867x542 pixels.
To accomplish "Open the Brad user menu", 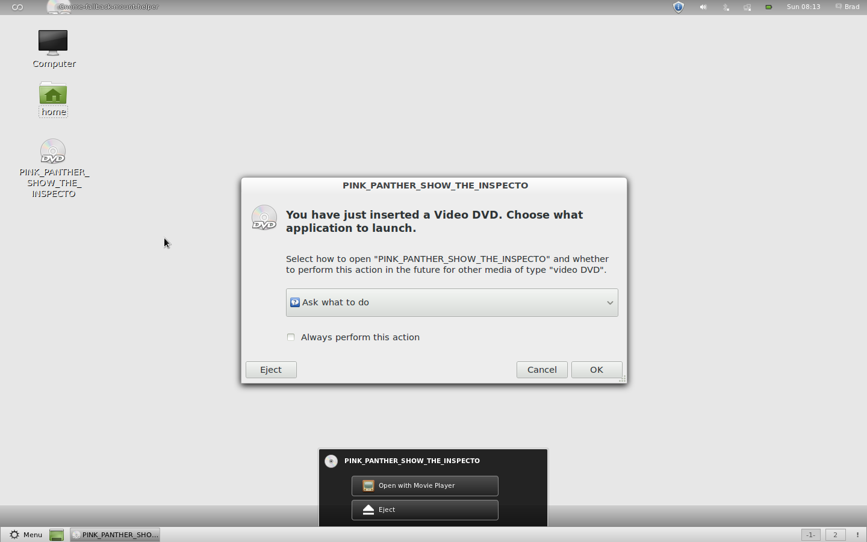I will [x=847, y=7].
